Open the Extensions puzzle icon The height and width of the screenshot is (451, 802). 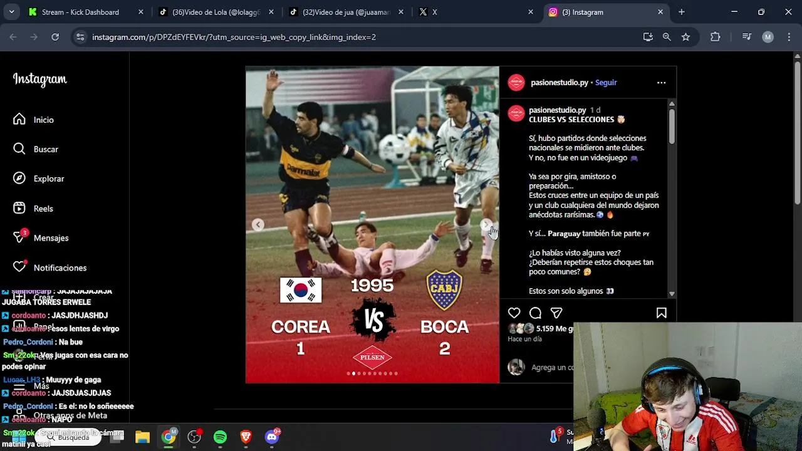coord(715,37)
